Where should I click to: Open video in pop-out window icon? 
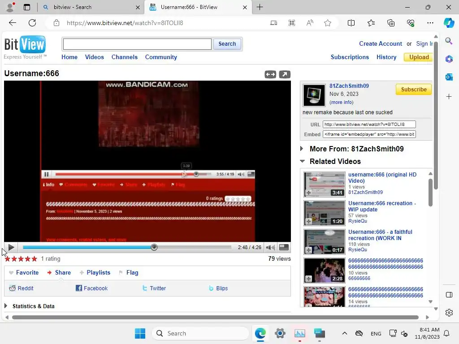point(285,74)
